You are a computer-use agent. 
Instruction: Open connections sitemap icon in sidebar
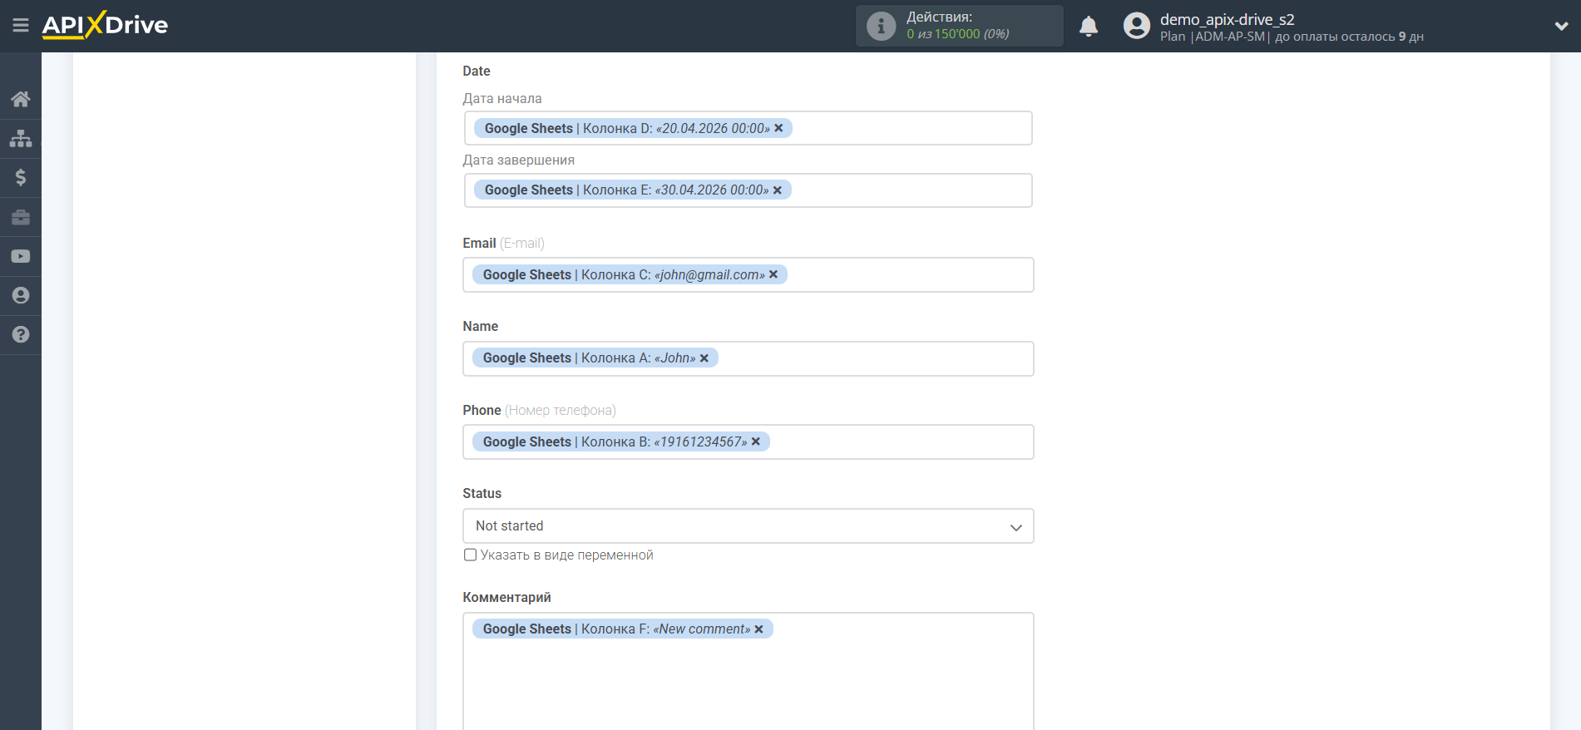(x=21, y=138)
